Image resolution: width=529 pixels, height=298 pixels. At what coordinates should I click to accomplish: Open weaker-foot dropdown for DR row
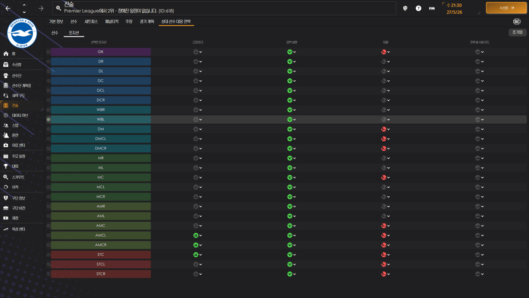click(x=479, y=61)
